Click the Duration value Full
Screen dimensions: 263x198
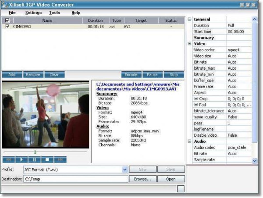(x=239, y=26)
